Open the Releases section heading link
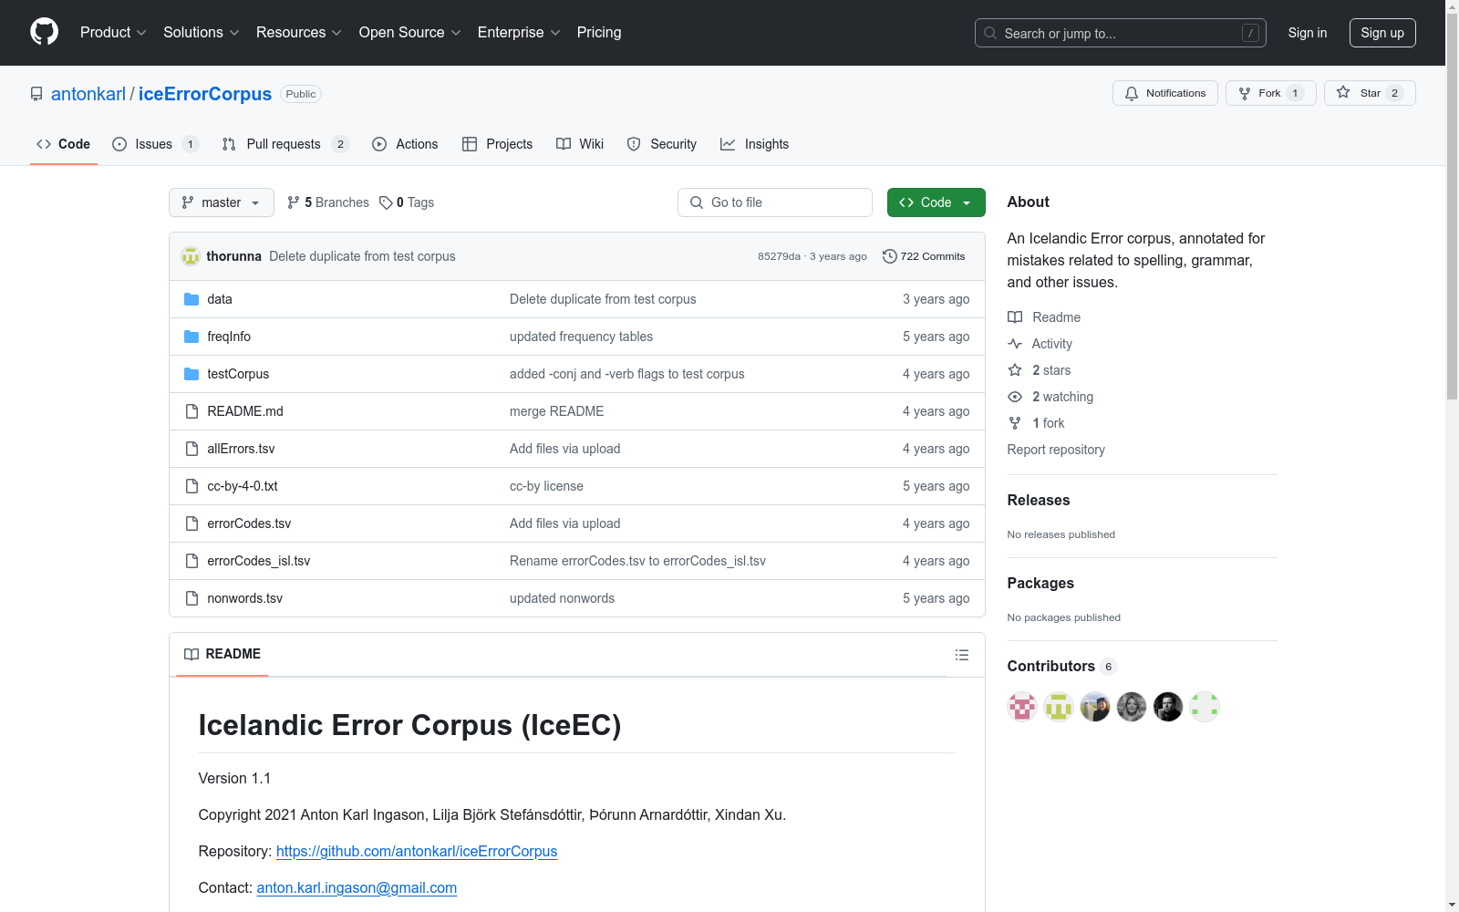This screenshot has width=1459, height=912. (1039, 500)
